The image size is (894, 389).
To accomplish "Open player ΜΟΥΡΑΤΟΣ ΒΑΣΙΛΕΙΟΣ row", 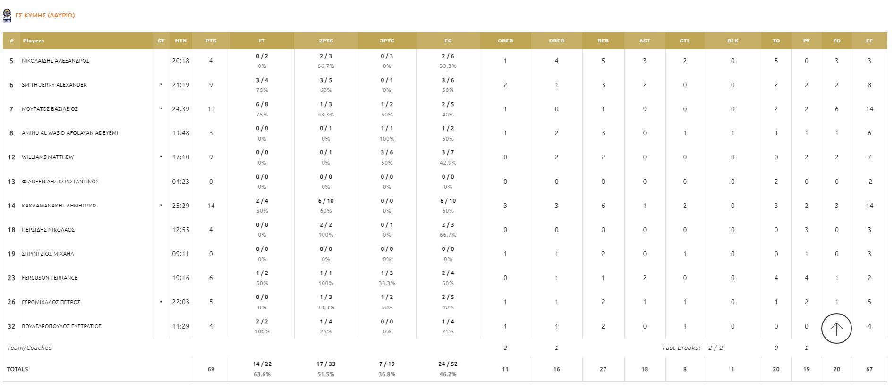I will (x=50, y=109).
